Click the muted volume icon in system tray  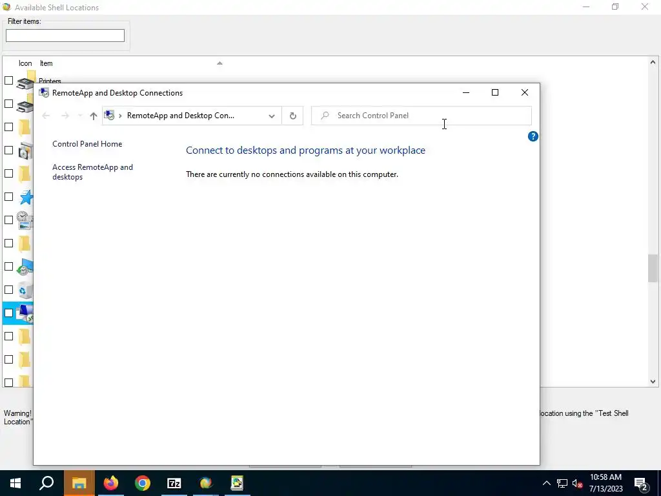coord(578,483)
